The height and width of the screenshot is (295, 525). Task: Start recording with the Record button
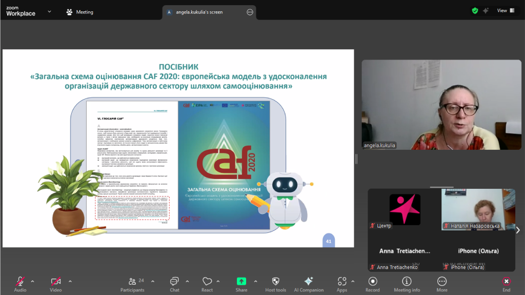click(373, 282)
